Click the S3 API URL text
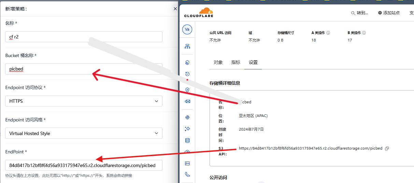The width and height of the screenshot is (414, 183). pyautogui.click(x=311, y=148)
